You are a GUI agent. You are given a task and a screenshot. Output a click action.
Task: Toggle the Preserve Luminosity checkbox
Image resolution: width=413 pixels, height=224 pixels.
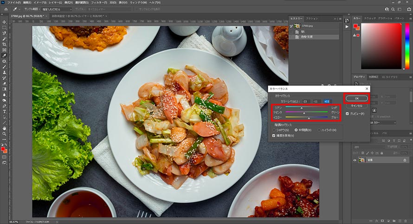[x=274, y=135]
